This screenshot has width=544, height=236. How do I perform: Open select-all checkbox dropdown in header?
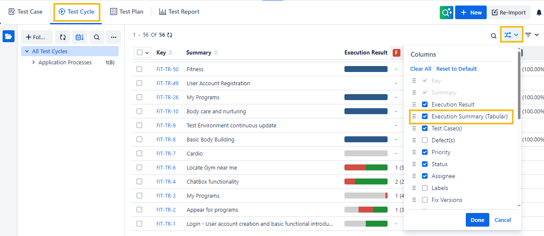[x=148, y=53]
